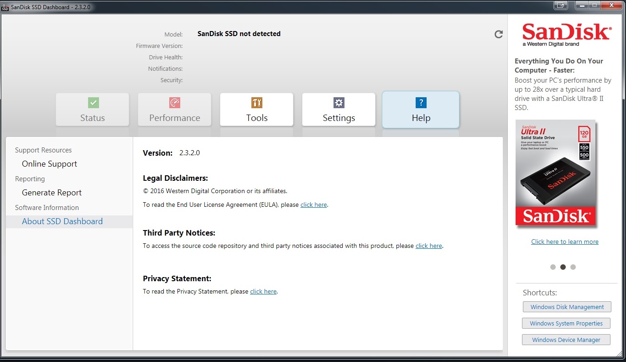Click the green checkmark Status icon
The image size is (626, 362).
point(93,102)
